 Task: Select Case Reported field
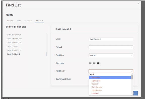14,42
